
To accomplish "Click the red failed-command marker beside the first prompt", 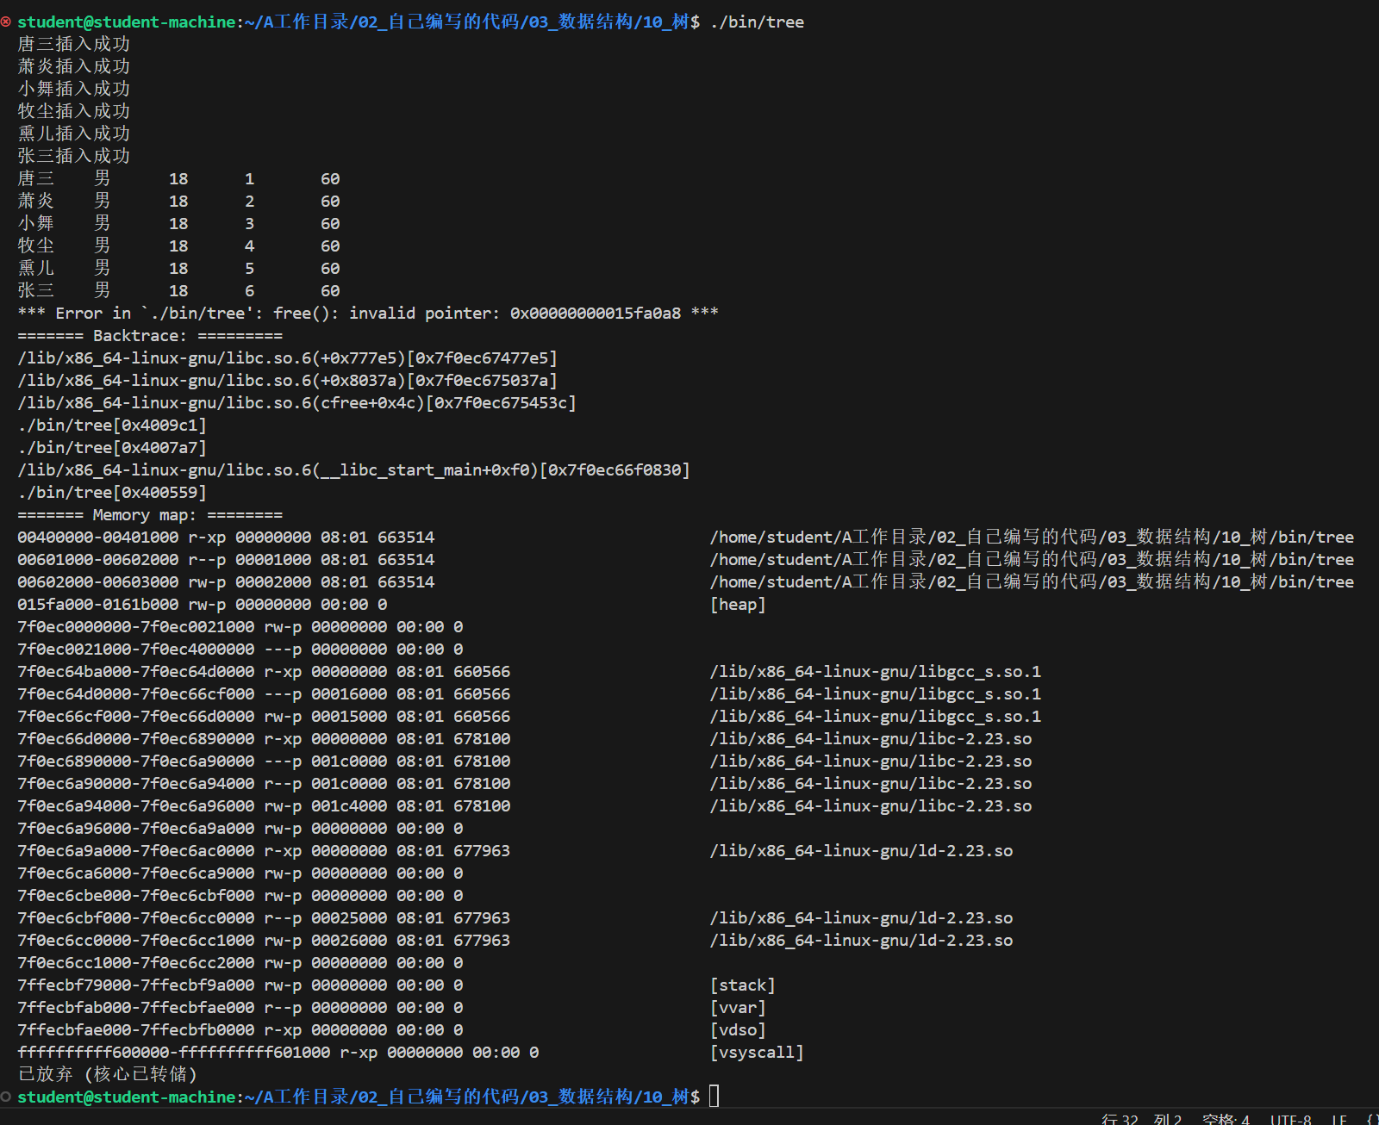I will pos(6,22).
